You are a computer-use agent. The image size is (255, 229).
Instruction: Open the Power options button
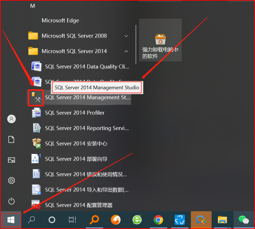point(11,201)
